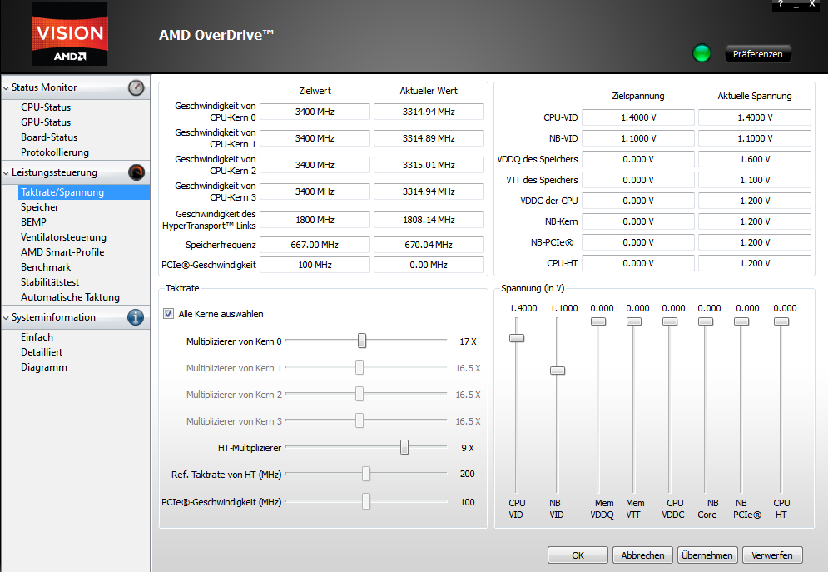The image size is (828, 572).
Task: Click the green status indicator light
Action: 702,53
